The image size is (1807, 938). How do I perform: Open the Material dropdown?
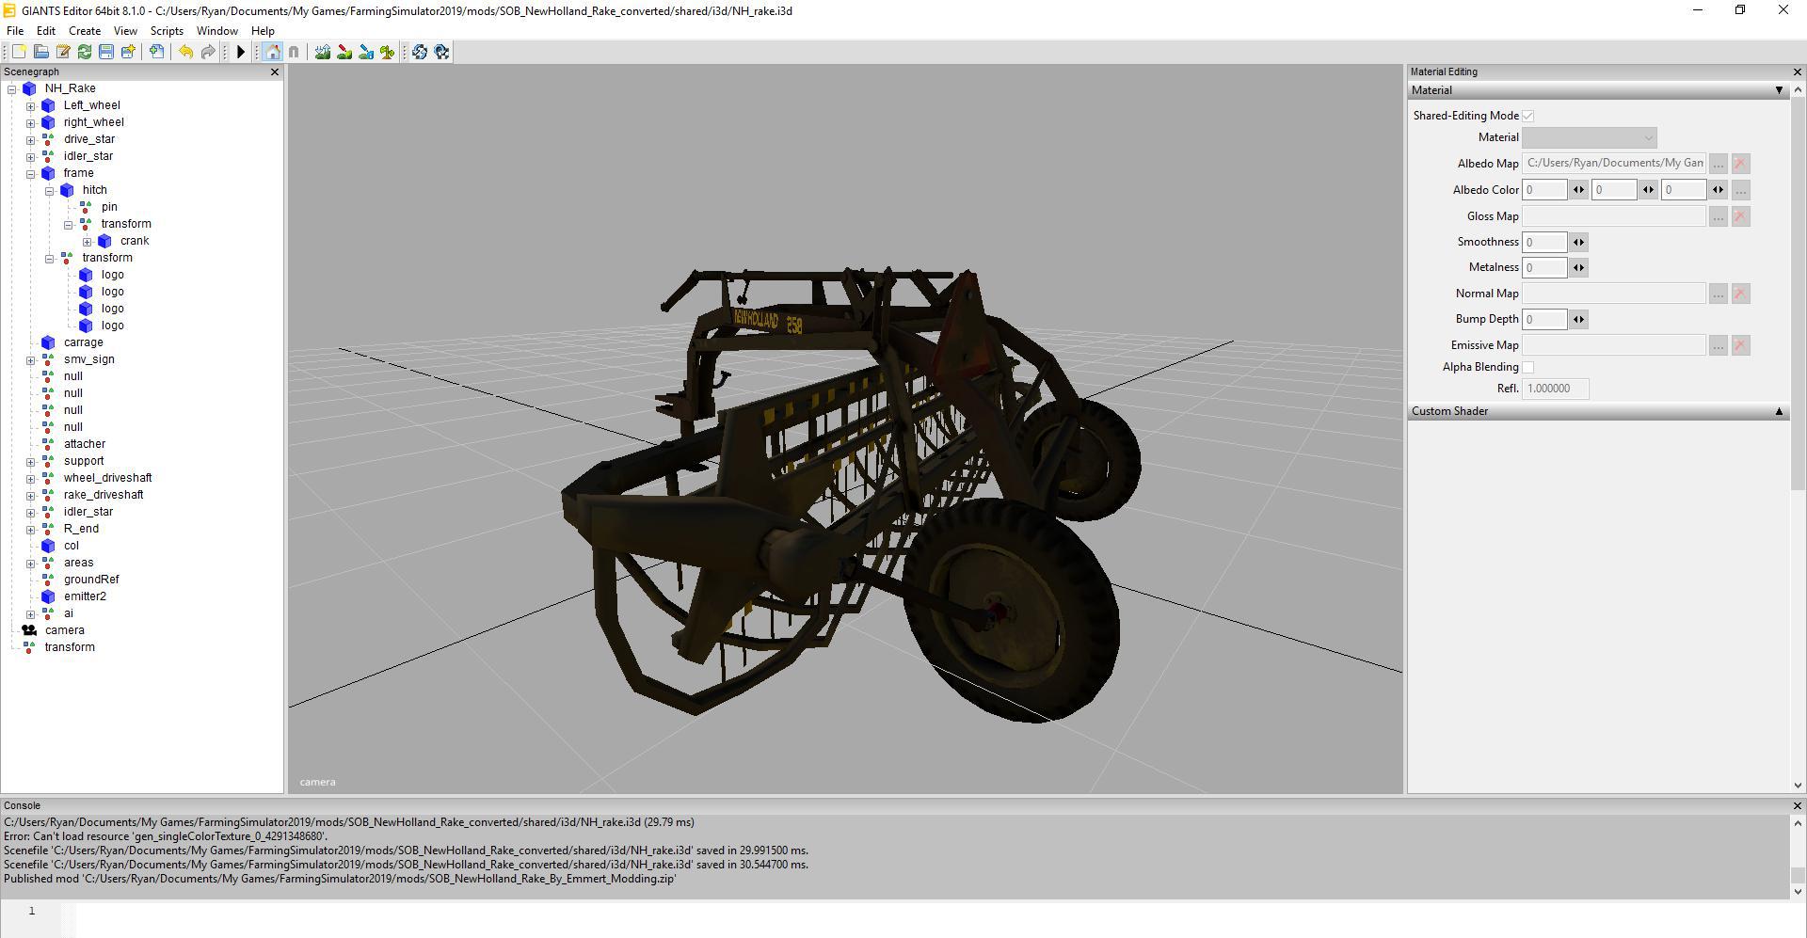click(x=1590, y=138)
